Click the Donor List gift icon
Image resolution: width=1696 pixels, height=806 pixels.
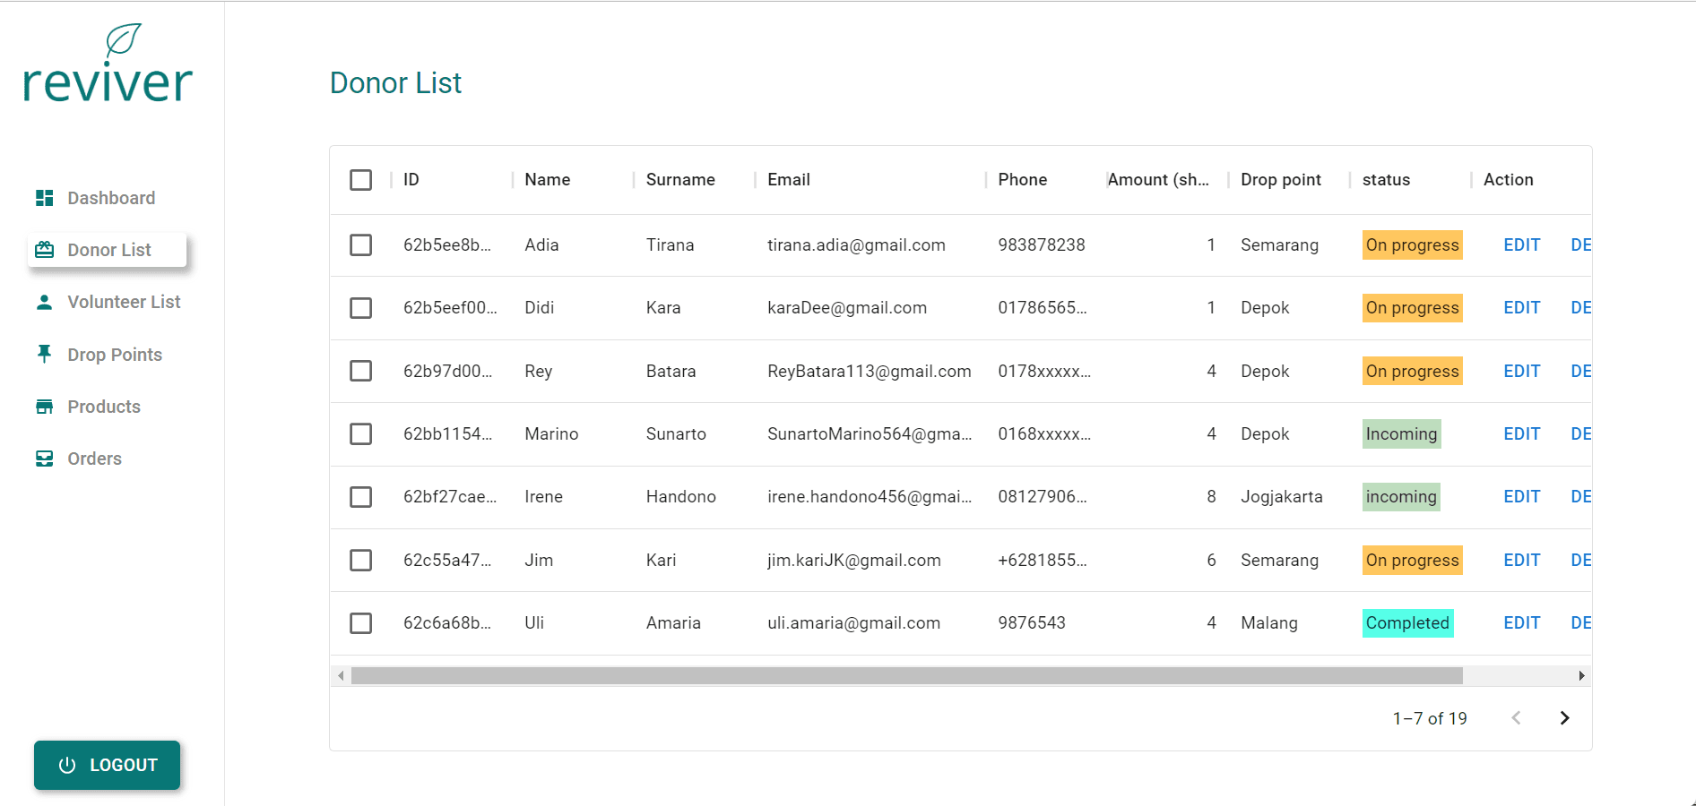point(44,250)
